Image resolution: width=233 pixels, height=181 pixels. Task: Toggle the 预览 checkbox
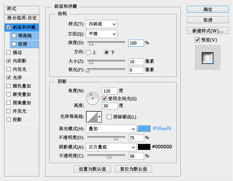197,40
